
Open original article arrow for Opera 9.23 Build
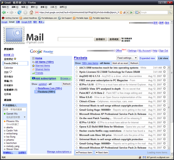coord(164,126)
